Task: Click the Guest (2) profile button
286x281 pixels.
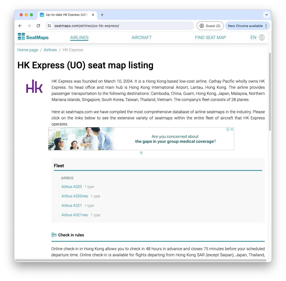Action: coord(210,26)
